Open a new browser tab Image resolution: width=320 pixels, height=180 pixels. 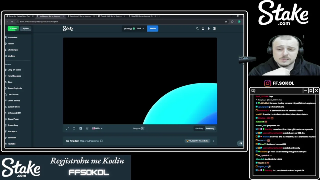[x=160, y=16]
